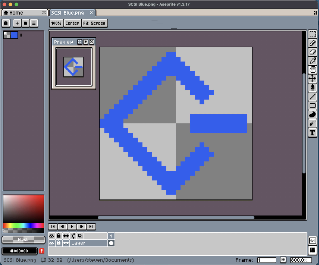Image resolution: width=319 pixels, height=265 pixels.
Task: Toggle the palette edit lock icon
Action: click(6, 23)
